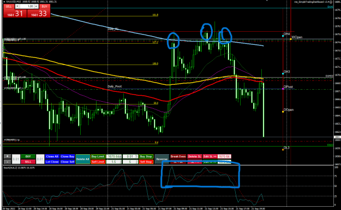The image size is (341, 210).
Task: Click the 1670.64 price field beside Buy Limit
Action: (x=114, y=156)
